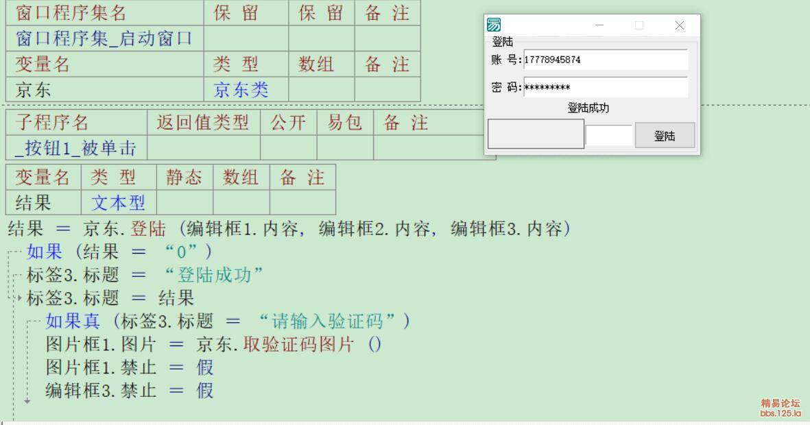This screenshot has height=425, width=810.
Task: Click the captcha code input box beside 登陆 button
Action: 608,136
